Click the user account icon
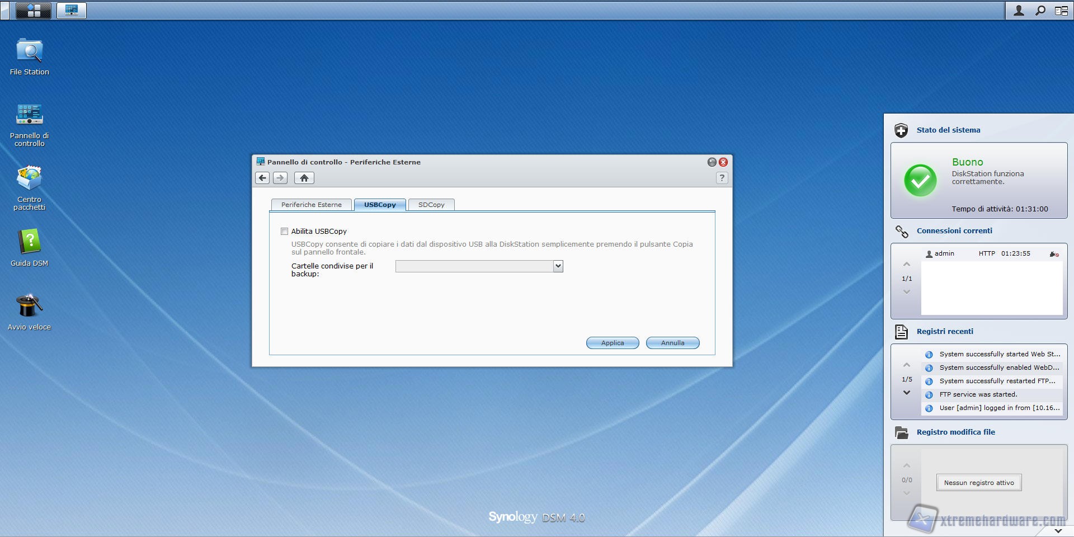The image size is (1074, 537). click(x=1019, y=11)
